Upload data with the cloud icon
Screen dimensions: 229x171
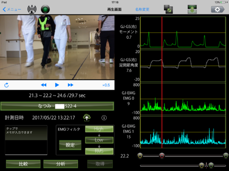point(87,118)
